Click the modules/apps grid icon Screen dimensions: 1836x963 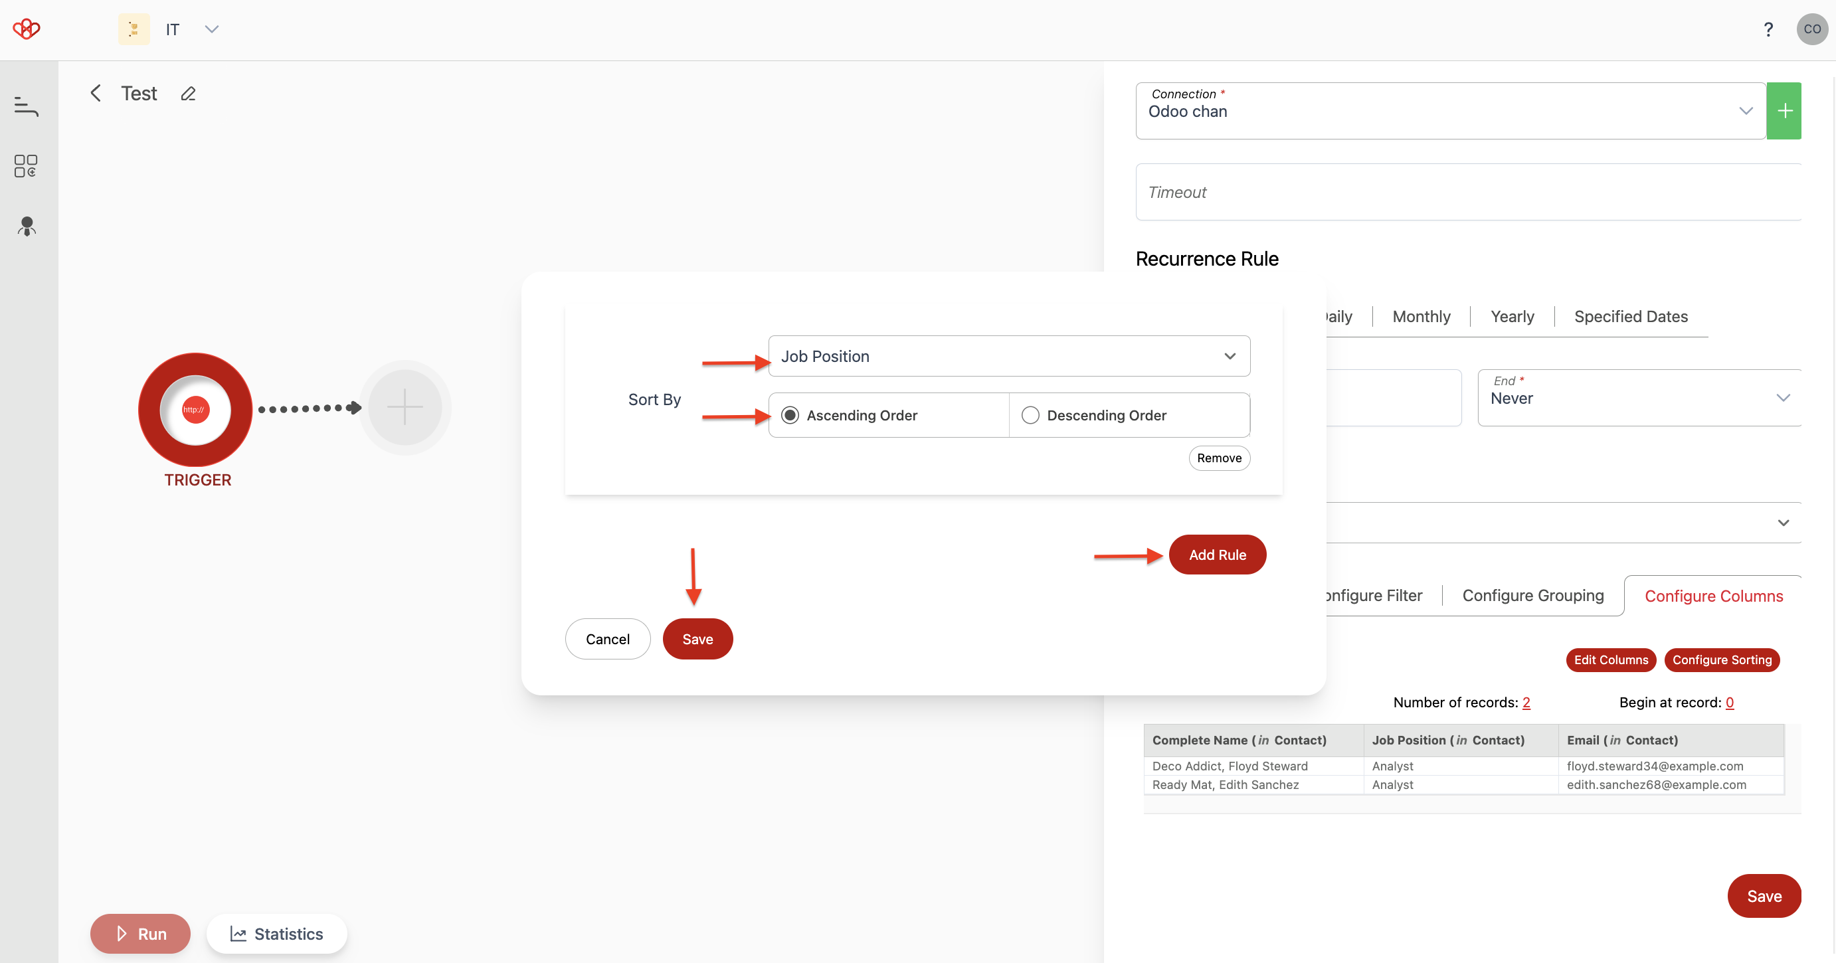[25, 165]
